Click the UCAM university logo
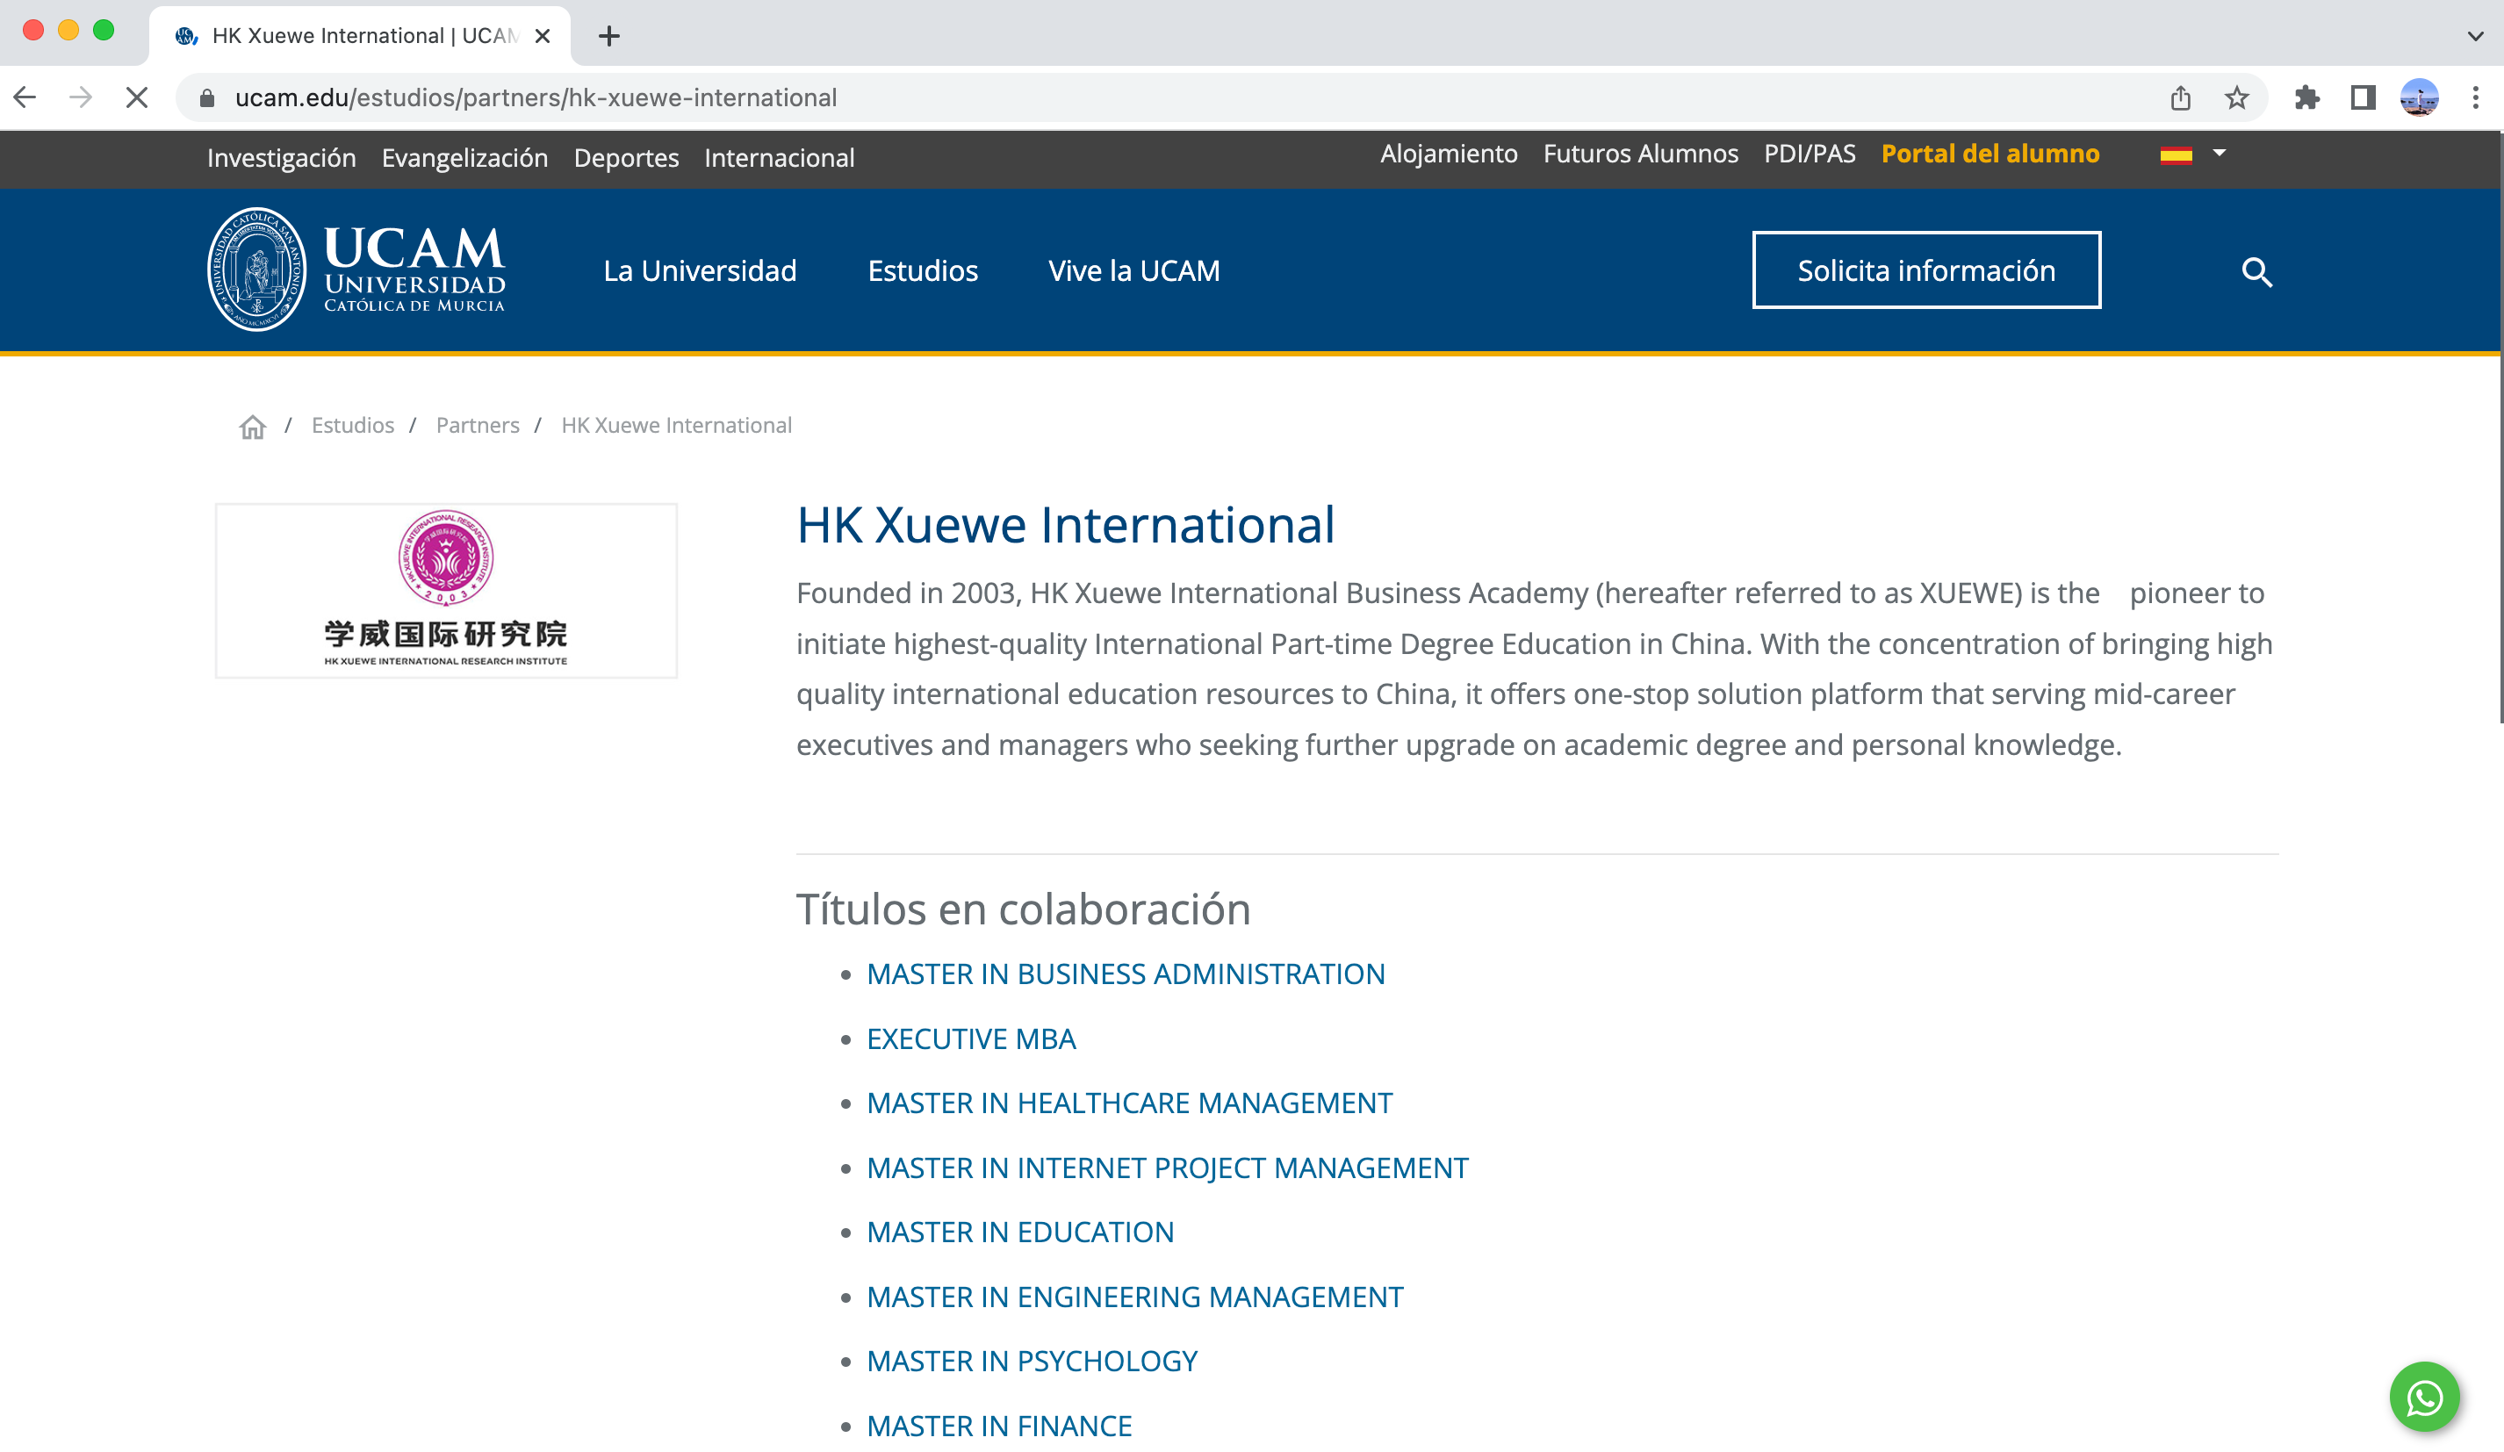Image resolution: width=2504 pixels, height=1452 pixels. (356, 270)
